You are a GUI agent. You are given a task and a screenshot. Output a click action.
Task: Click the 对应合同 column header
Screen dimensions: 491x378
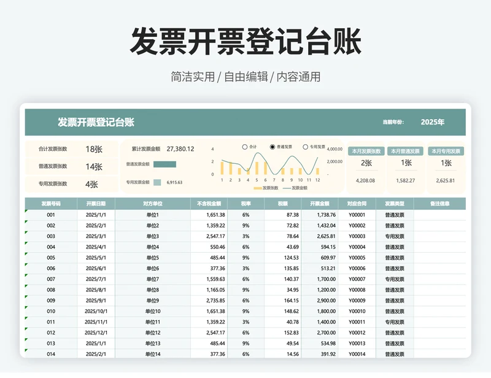tap(357, 204)
